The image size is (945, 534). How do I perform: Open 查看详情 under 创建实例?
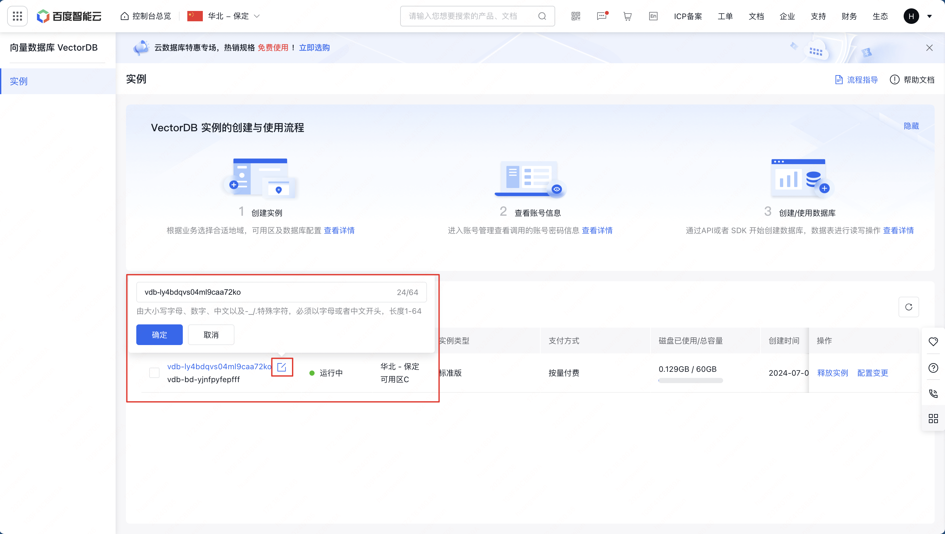tap(339, 230)
